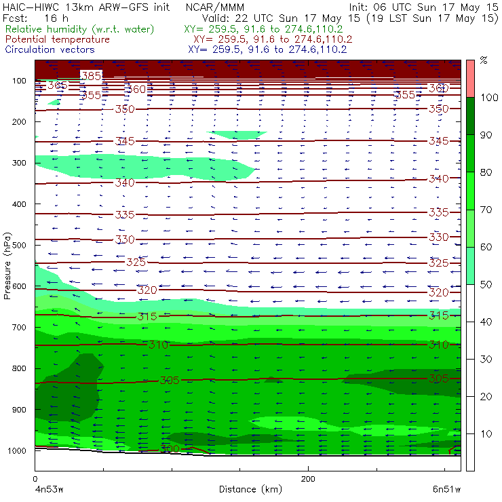This screenshot has width=502, height=502.
Task: Click the color bar '50' label
Action: pos(486,284)
